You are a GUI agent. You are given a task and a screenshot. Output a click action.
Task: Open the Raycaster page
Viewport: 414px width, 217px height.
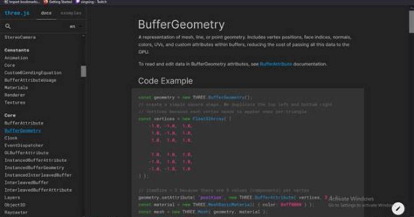[16, 212]
